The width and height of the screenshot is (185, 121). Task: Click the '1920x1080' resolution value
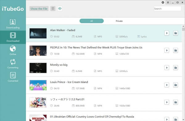(125, 106)
